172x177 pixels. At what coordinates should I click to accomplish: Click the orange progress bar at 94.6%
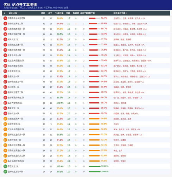tap(95, 161)
